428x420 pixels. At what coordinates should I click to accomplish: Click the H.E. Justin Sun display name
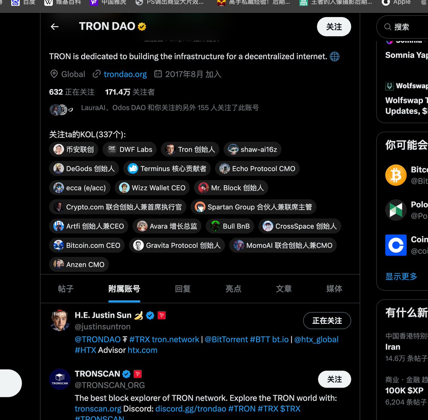coord(103,315)
